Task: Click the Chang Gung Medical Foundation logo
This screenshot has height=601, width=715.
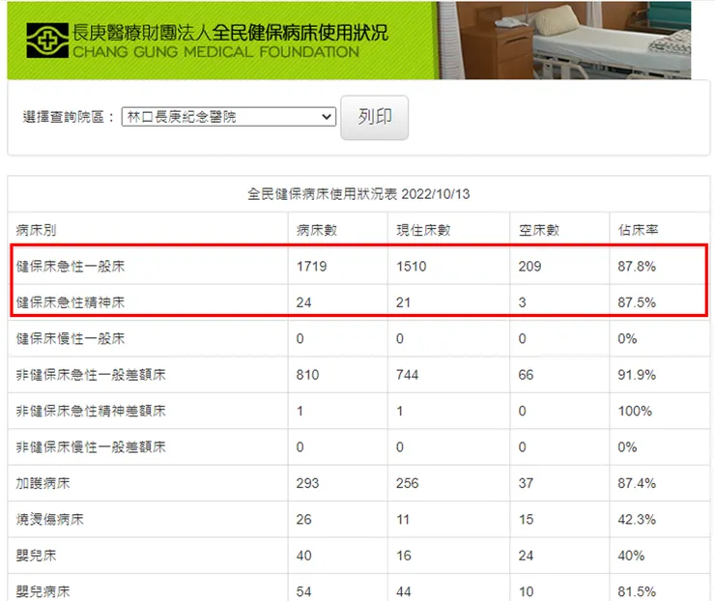Action: 47,41
